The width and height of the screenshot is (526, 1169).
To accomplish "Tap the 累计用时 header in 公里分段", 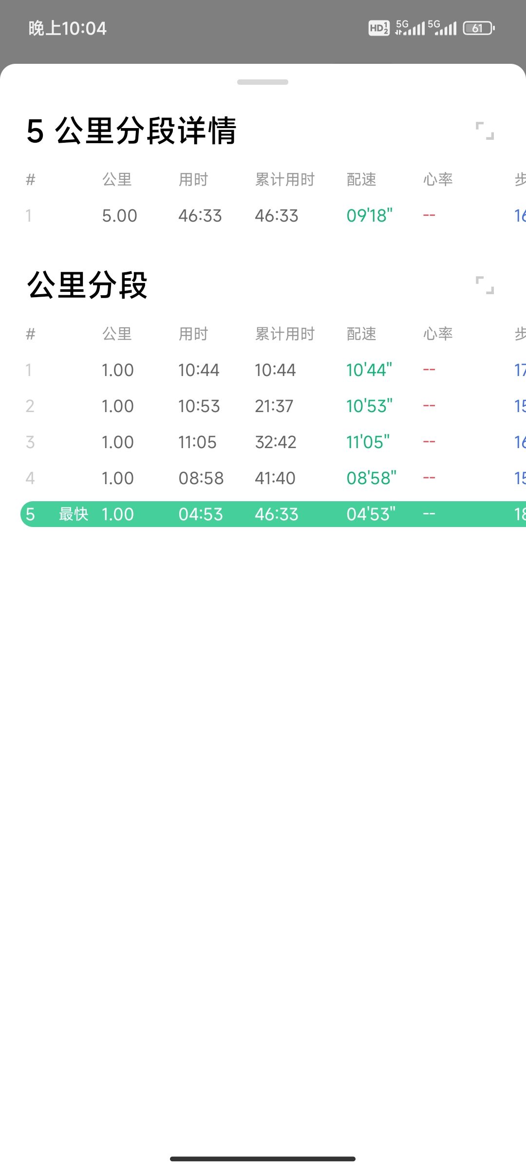I will pyautogui.click(x=285, y=334).
